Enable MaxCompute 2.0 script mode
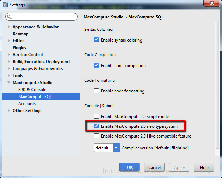The width and height of the screenshot is (222, 178). pos(96,116)
